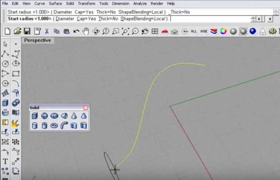The image size is (280, 180).
Task: Undo the last action with arrow icon
Action: click(76, 31)
